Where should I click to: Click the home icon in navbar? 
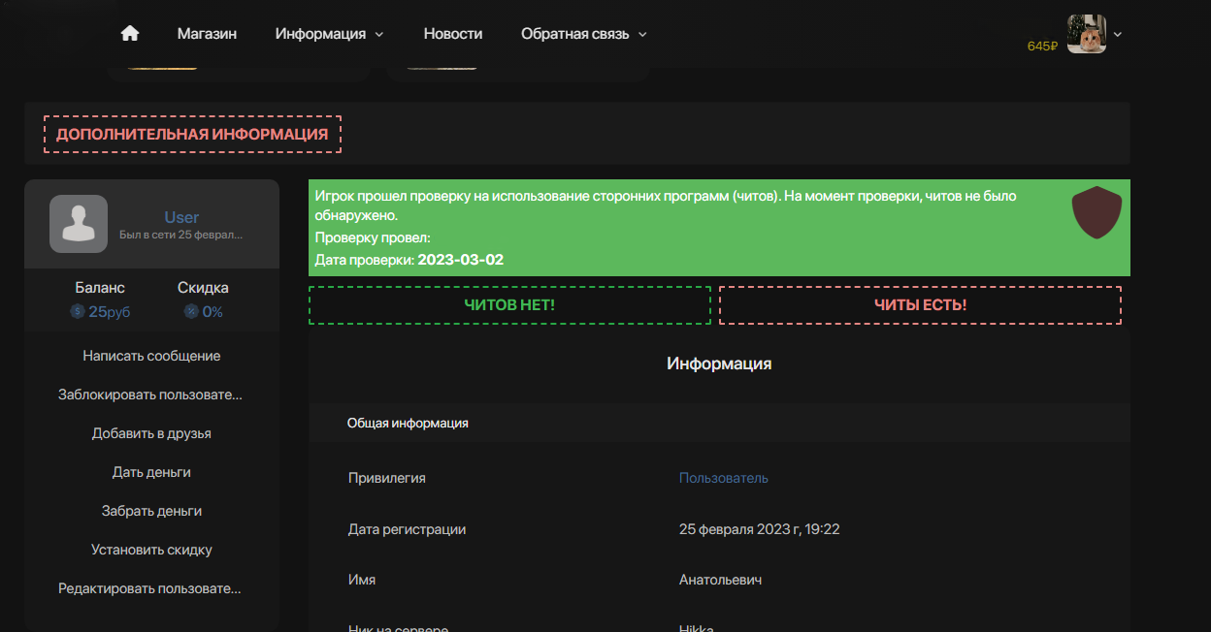coord(130,34)
